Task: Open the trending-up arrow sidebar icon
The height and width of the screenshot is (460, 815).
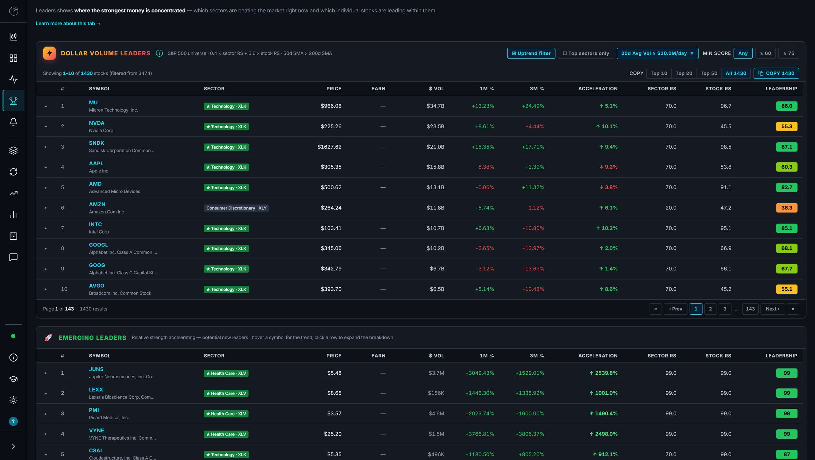Action: click(x=13, y=193)
